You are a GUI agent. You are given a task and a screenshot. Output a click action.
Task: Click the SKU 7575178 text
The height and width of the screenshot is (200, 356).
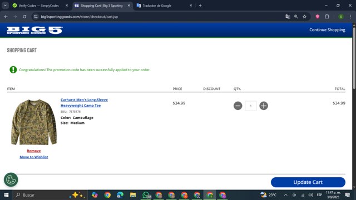tap(71, 112)
